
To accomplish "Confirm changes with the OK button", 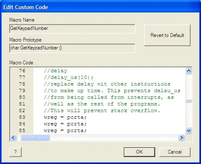I will (139, 152).
